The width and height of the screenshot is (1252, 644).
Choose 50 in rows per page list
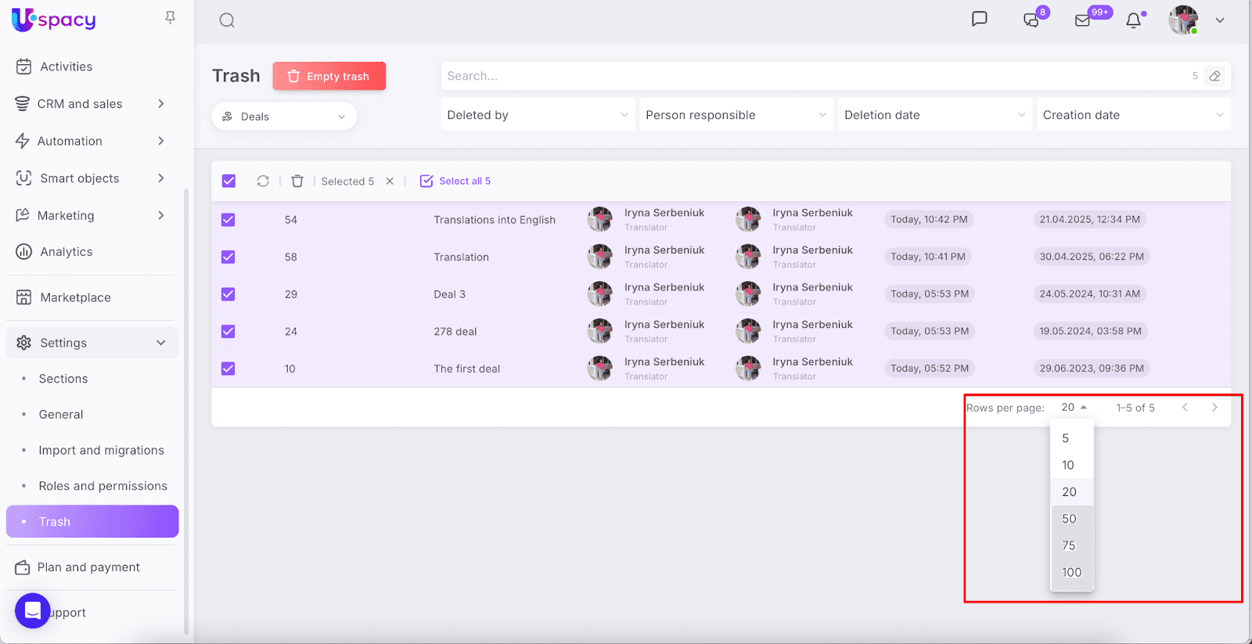click(1070, 519)
